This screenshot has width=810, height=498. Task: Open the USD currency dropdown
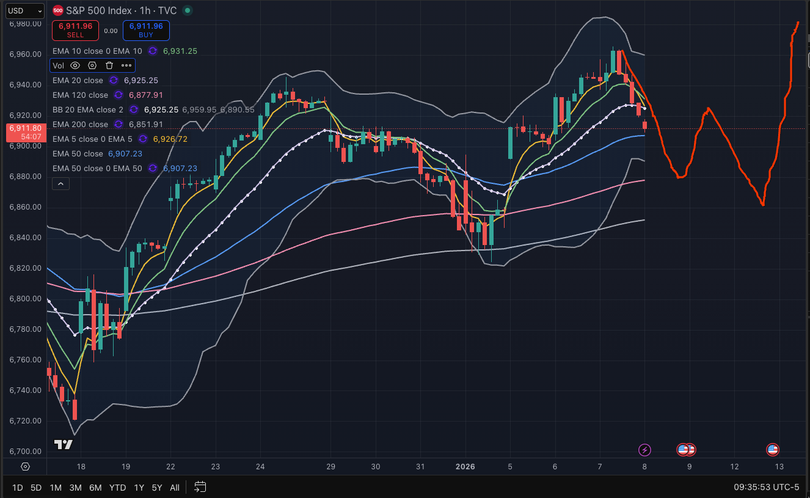(x=24, y=10)
